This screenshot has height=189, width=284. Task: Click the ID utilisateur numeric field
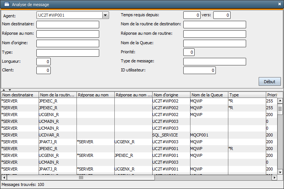click(x=200, y=70)
